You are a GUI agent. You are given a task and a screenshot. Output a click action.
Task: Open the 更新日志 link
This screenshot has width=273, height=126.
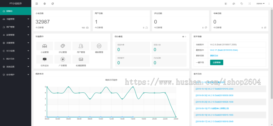pos(214,56)
